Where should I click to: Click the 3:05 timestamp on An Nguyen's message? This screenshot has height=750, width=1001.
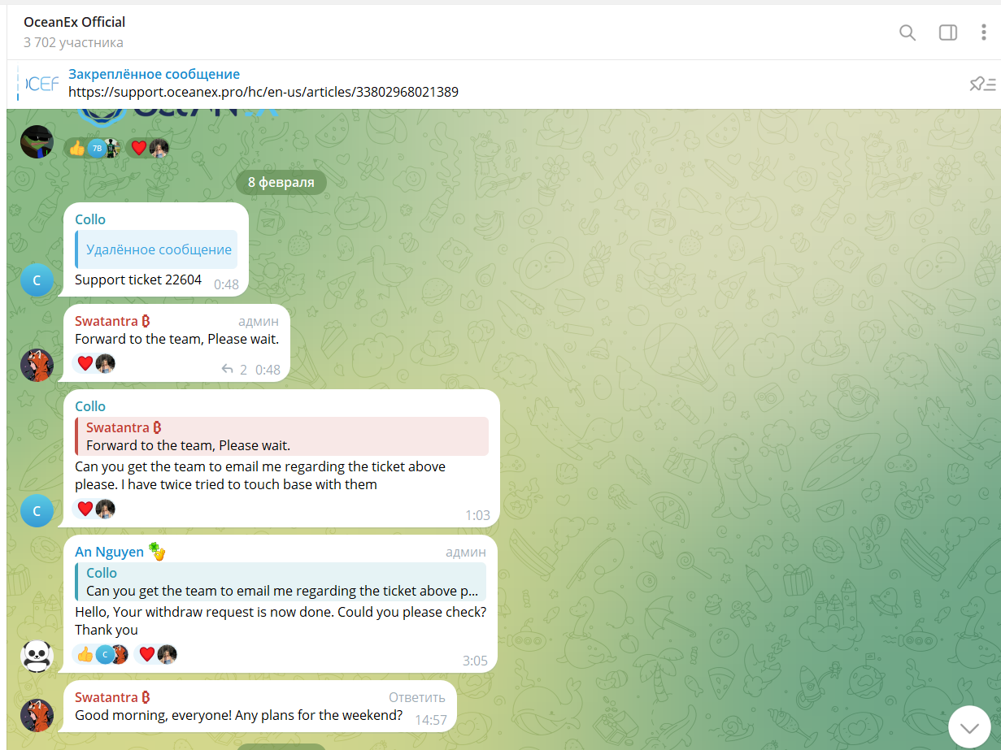tap(475, 661)
